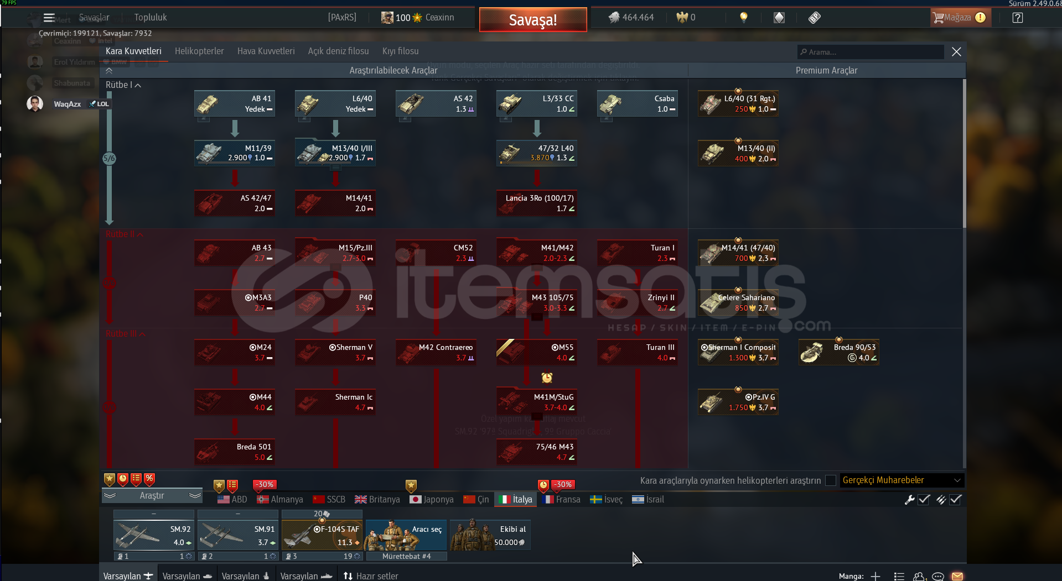The height and width of the screenshot is (581, 1062).
Task: Open the list icon next to Manga
Action: pos(899,576)
